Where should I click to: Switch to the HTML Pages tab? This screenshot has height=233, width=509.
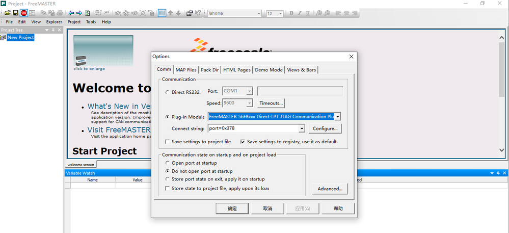(x=237, y=70)
